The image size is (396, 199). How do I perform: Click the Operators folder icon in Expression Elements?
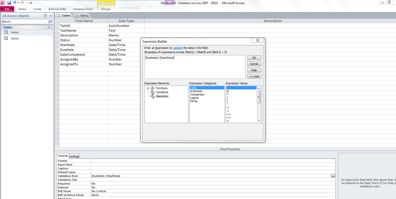tap(153, 96)
